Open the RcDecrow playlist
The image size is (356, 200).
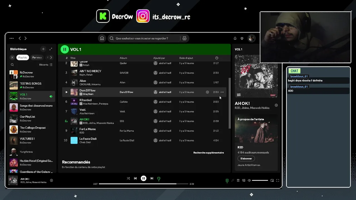(x=32, y=74)
